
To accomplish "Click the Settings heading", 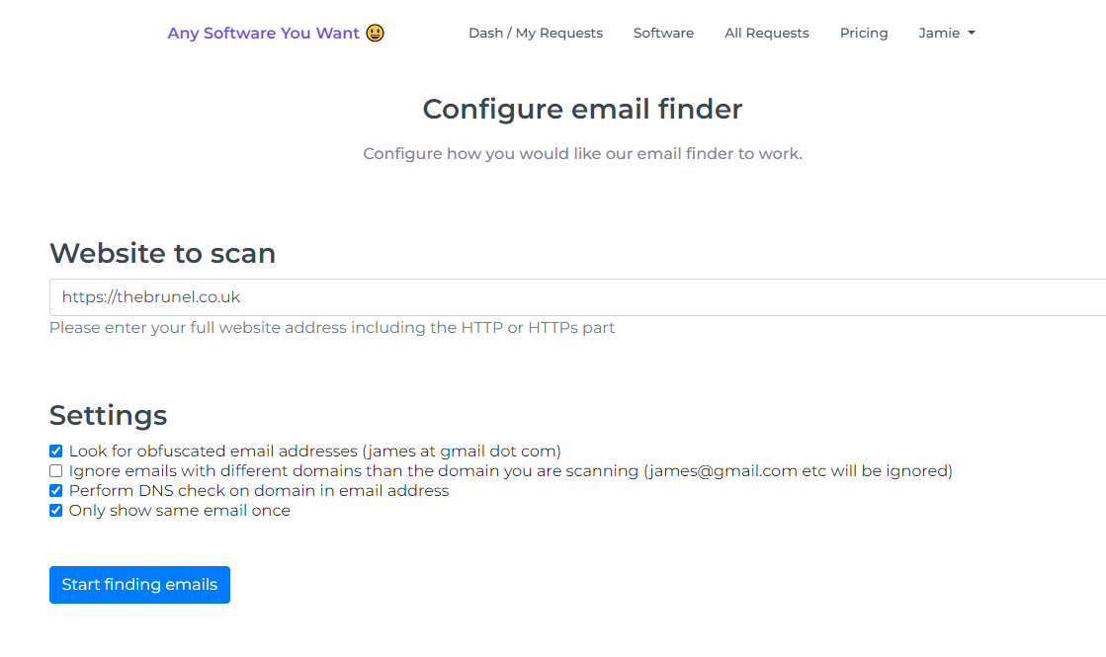I will (x=108, y=415).
